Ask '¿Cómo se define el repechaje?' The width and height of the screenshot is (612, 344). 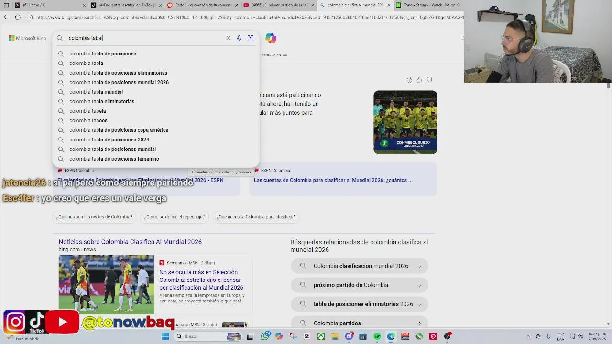(175, 217)
